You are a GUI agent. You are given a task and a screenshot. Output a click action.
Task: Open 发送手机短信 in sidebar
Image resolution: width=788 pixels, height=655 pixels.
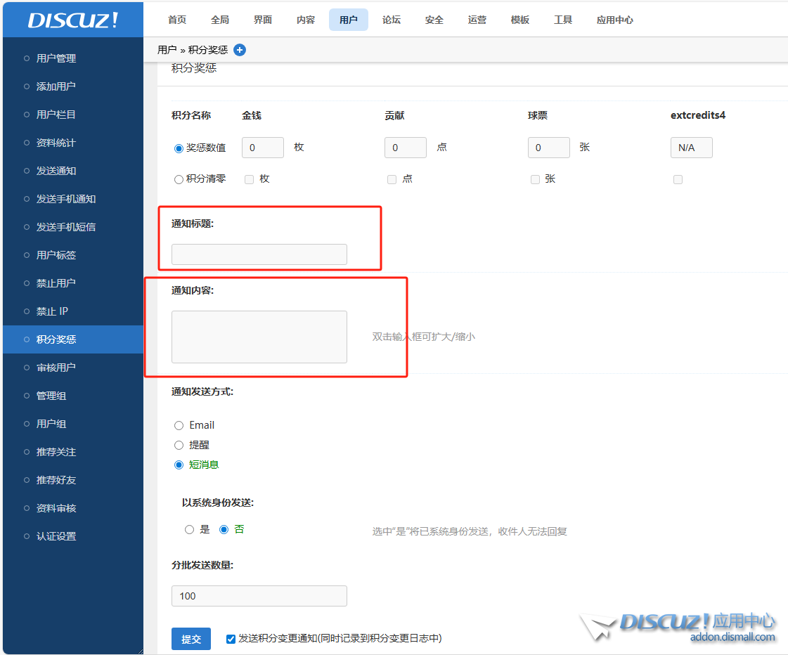tap(66, 227)
